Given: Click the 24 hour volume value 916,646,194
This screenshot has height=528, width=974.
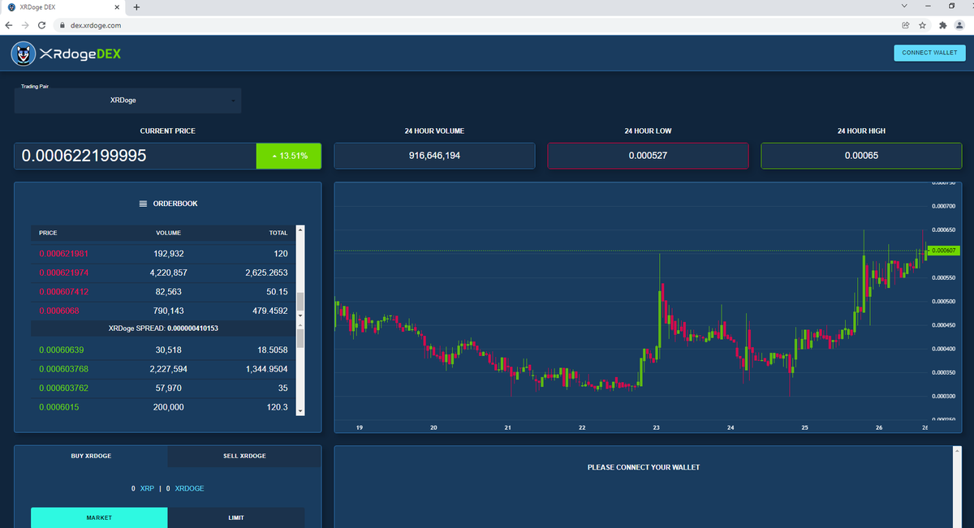Looking at the screenshot, I should pos(434,156).
